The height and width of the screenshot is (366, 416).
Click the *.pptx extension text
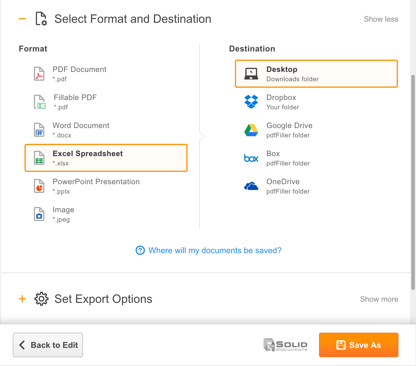coord(61,191)
